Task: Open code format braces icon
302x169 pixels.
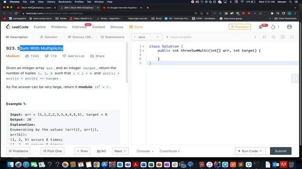Action: tap(264, 37)
